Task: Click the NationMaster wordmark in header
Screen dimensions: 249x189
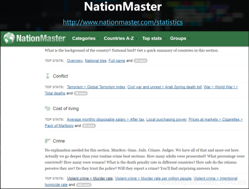Action: click(x=41, y=38)
